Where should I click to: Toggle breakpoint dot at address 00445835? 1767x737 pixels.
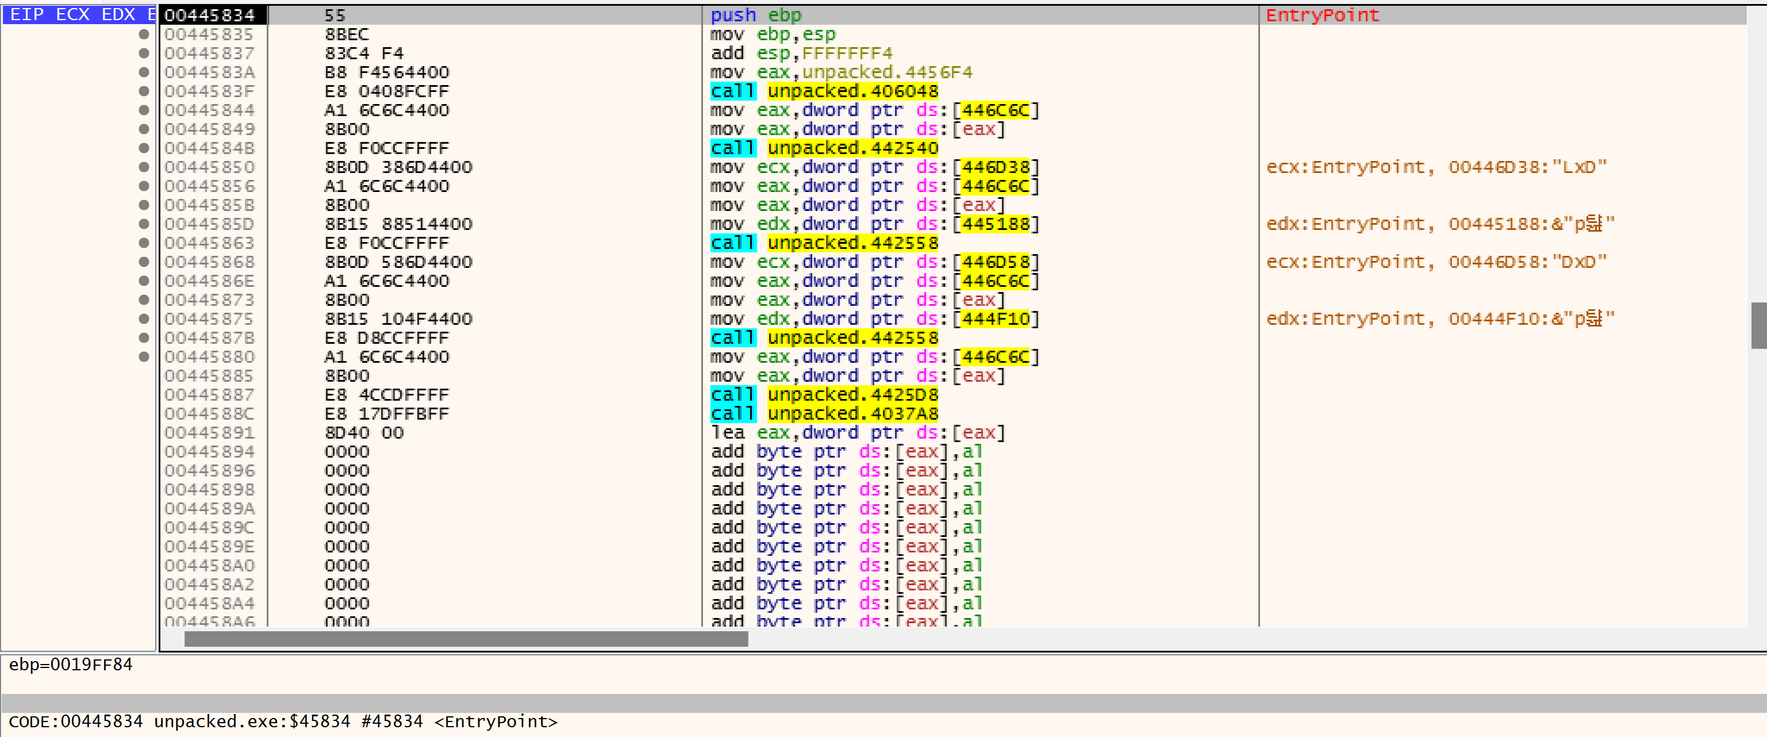[144, 34]
